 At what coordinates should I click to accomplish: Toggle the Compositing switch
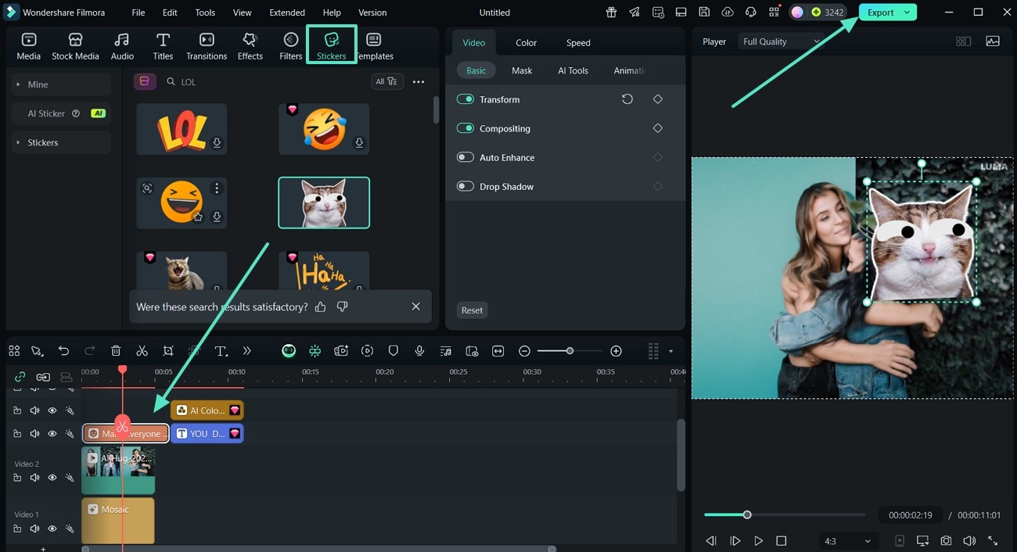pyautogui.click(x=465, y=128)
